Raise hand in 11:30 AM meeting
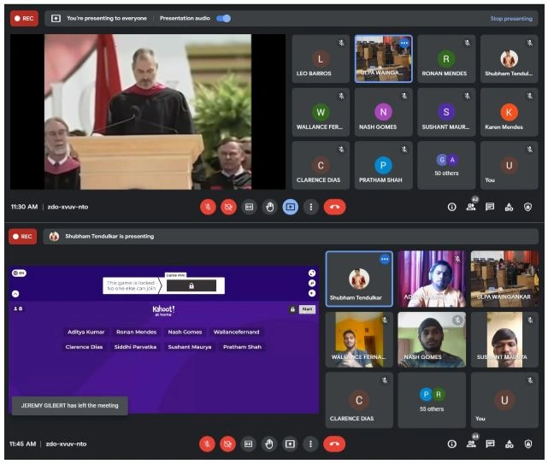 269,207
